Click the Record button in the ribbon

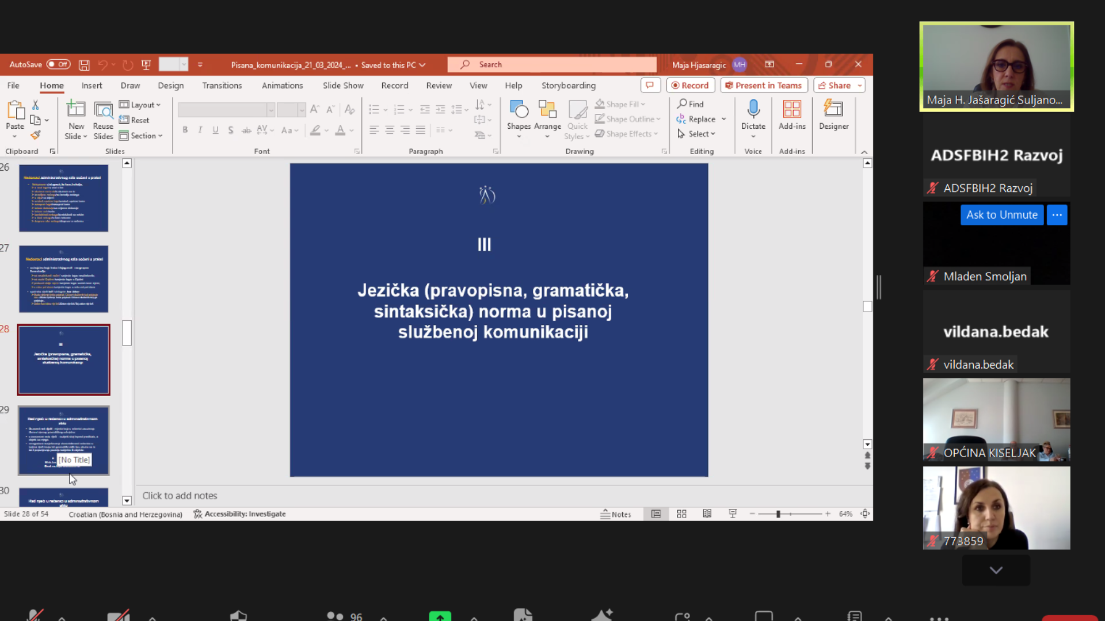click(x=691, y=85)
